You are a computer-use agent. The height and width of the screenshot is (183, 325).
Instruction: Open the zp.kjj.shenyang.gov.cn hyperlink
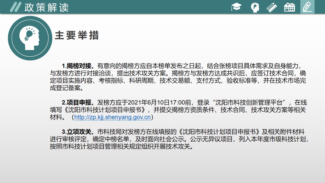tap(112, 117)
